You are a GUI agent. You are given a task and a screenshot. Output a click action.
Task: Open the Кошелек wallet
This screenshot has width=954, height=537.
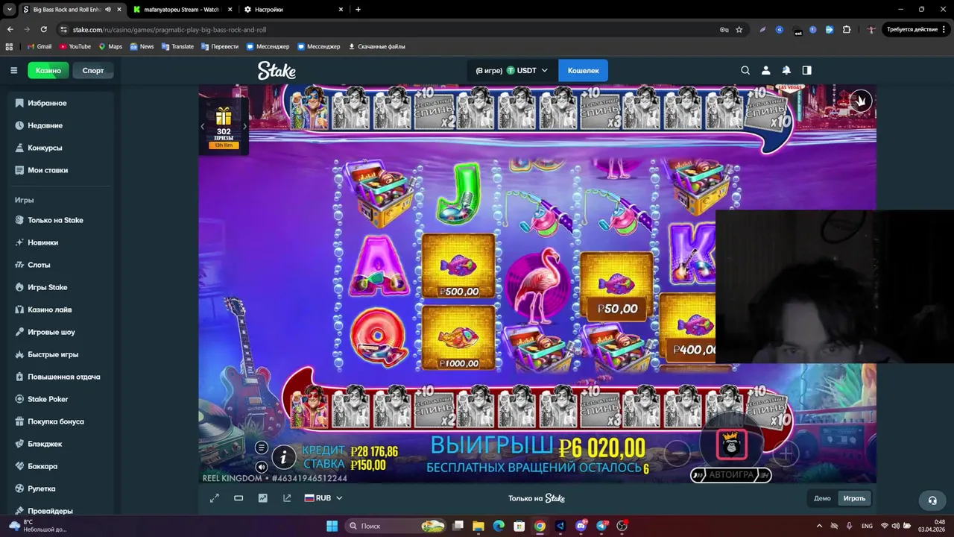[x=583, y=70]
